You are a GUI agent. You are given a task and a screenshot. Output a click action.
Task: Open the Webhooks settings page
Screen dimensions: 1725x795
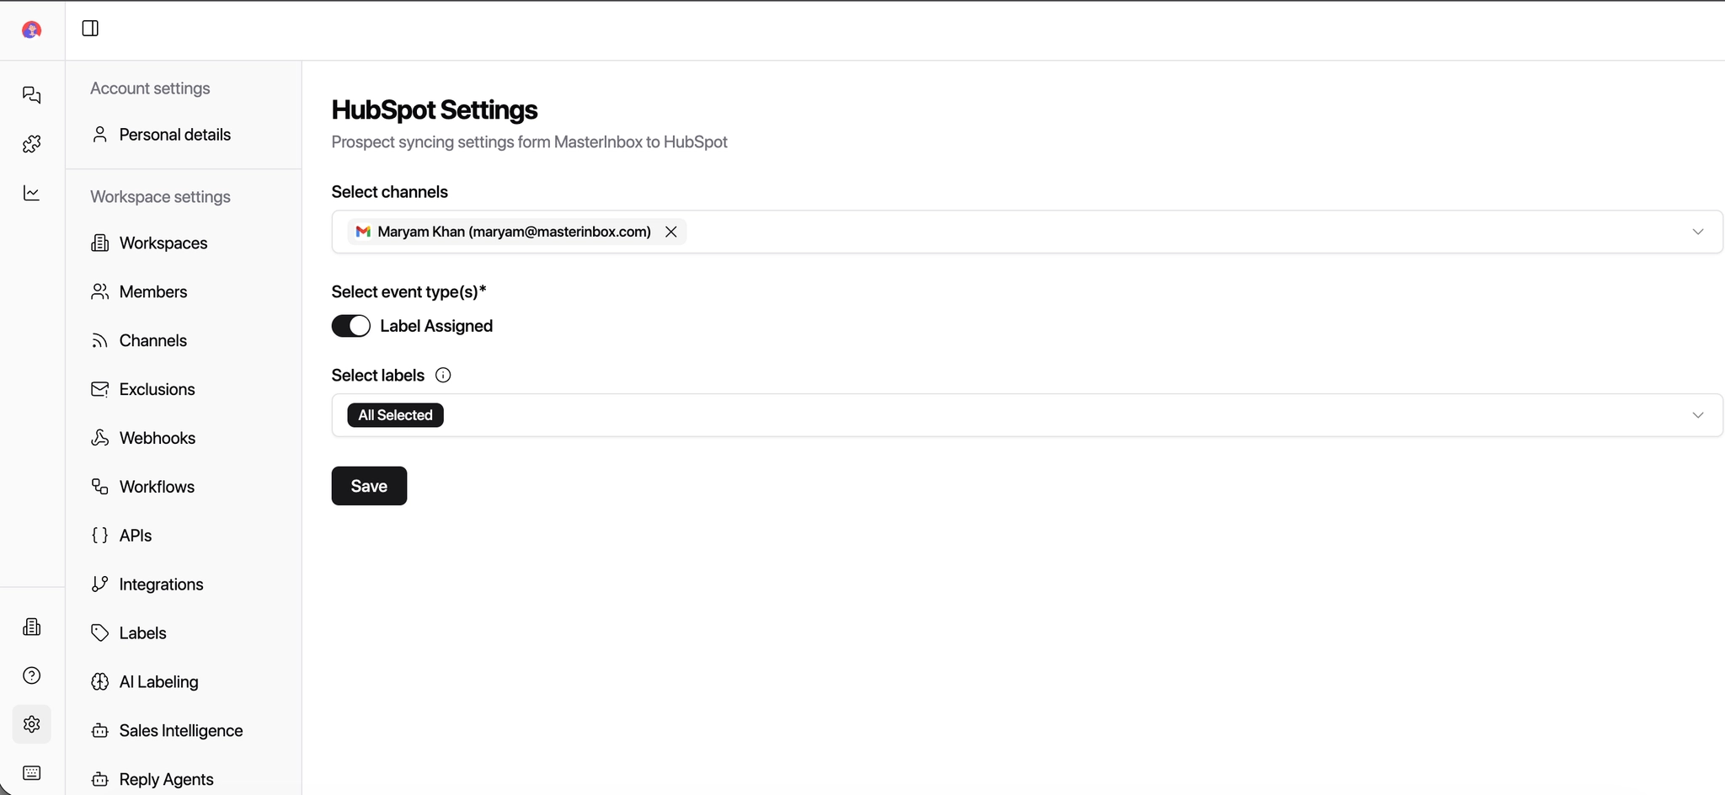pos(157,438)
